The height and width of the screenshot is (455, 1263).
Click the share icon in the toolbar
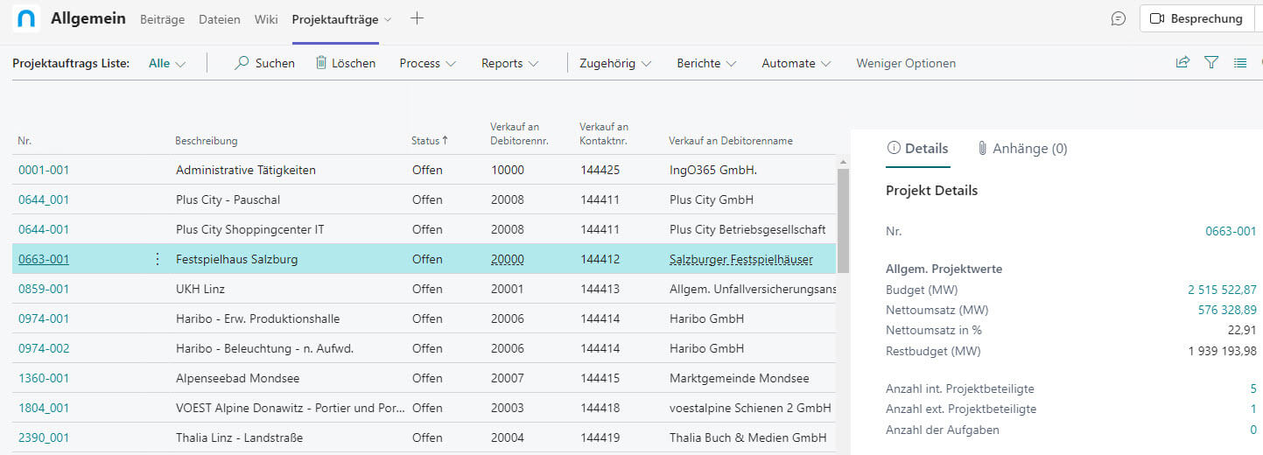point(1182,63)
